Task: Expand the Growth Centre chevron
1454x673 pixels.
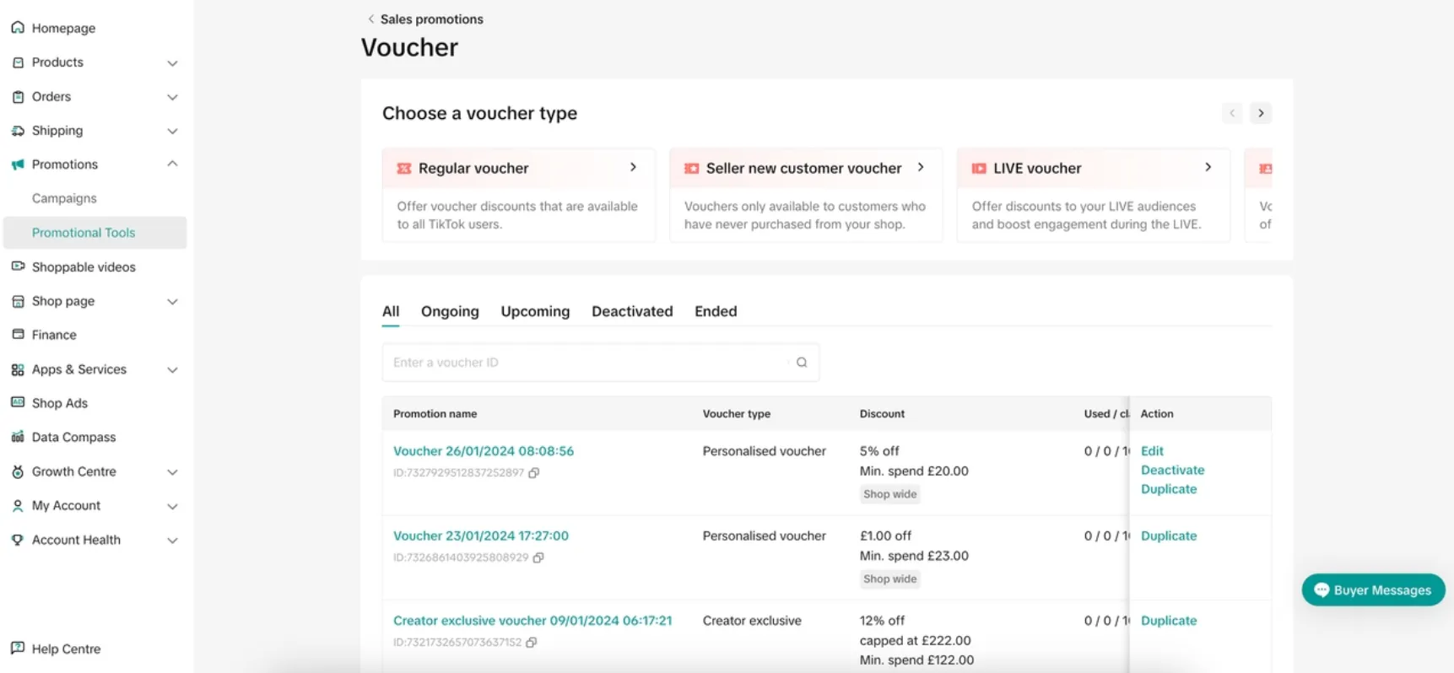Action: pyautogui.click(x=172, y=472)
